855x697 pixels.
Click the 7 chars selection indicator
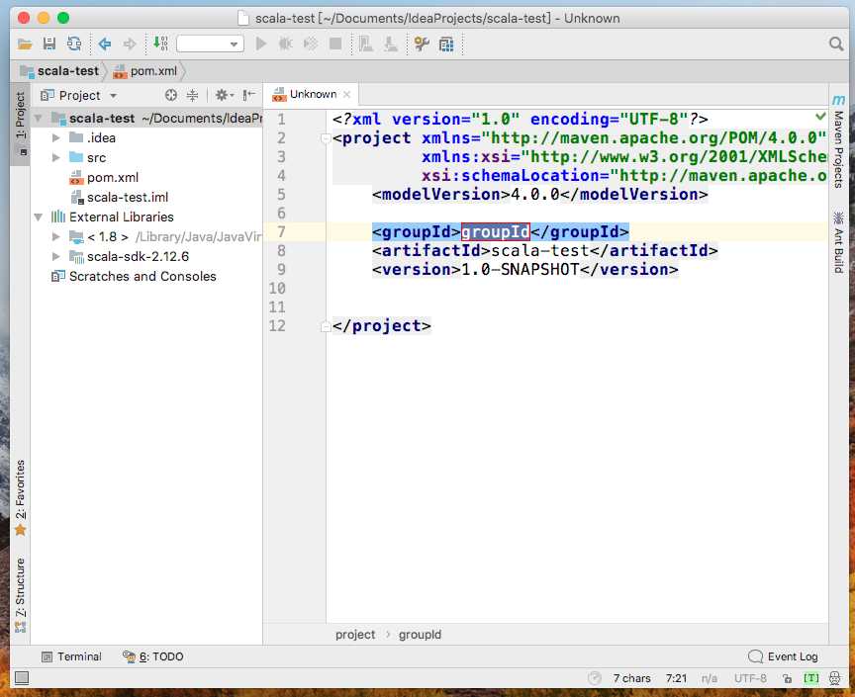coord(631,678)
